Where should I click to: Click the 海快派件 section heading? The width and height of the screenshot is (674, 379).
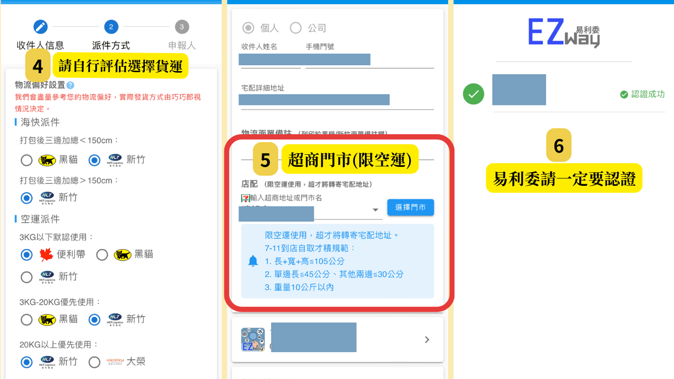pyautogui.click(x=40, y=123)
